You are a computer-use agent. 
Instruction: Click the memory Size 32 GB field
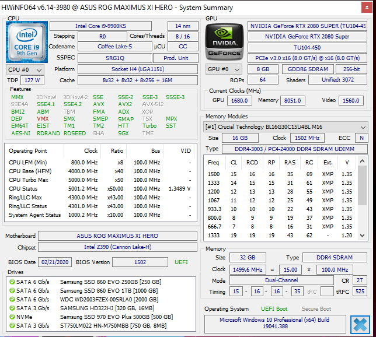pyautogui.click(x=248, y=258)
